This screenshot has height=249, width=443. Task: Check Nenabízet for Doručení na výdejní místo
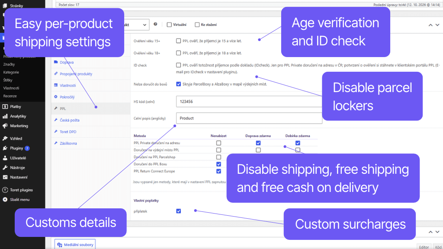click(218, 150)
